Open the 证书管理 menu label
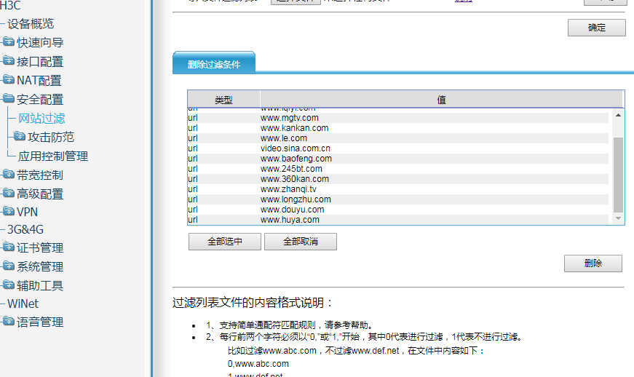The width and height of the screenshot is (634, 377). click(x=40, y=247)
